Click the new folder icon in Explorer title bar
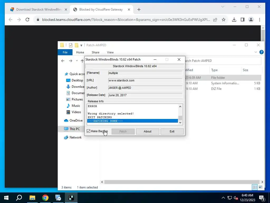The height and width of the screenshot is (203, 270). [x=76, y=45]
